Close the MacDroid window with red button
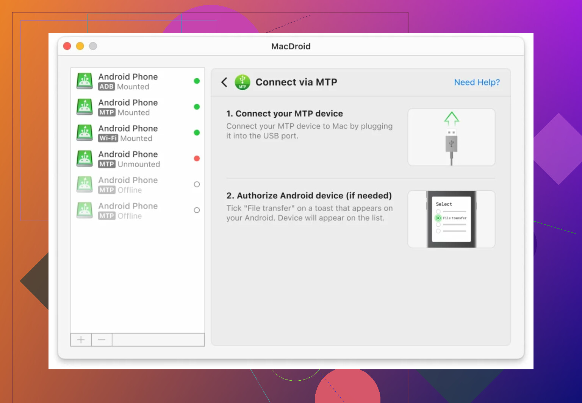 pos(67,46)
